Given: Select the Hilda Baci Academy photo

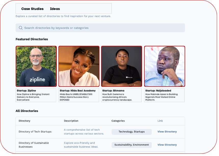Looking at the screenshot, I should (79, 66).
